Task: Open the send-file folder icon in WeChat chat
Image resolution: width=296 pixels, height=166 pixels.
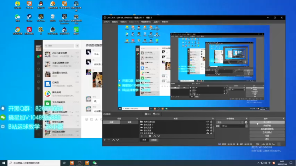Action: point(91,119)
